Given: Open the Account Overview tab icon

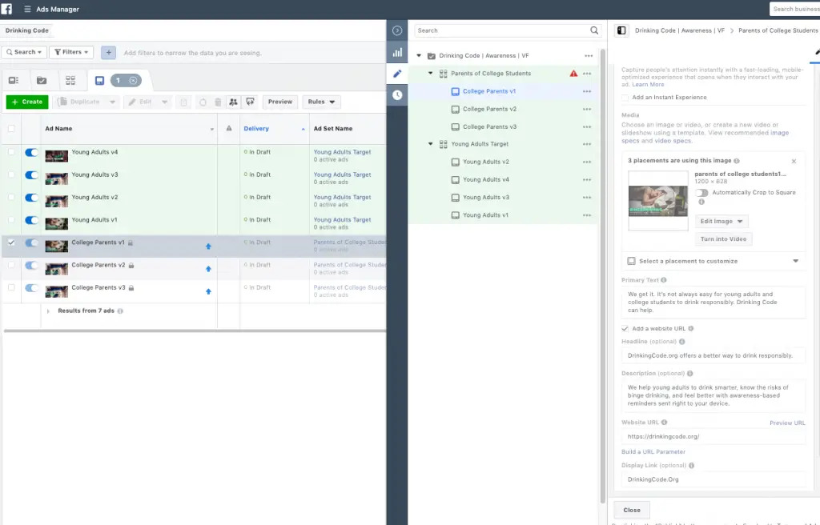Looking at the screenshot, I should [x=14, y=80].
